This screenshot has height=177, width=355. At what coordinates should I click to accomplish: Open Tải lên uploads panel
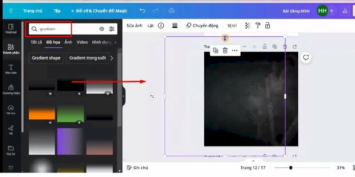[11, 110]
